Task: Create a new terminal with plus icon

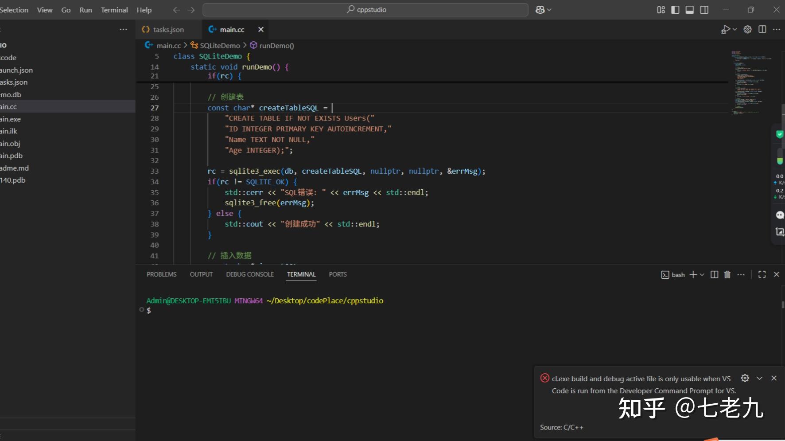Action: click(x=693, y=275)
